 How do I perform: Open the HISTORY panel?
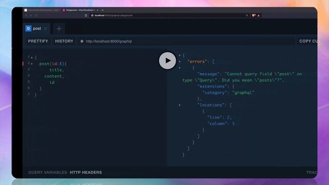pyautogui.click(x=64, y=41)
